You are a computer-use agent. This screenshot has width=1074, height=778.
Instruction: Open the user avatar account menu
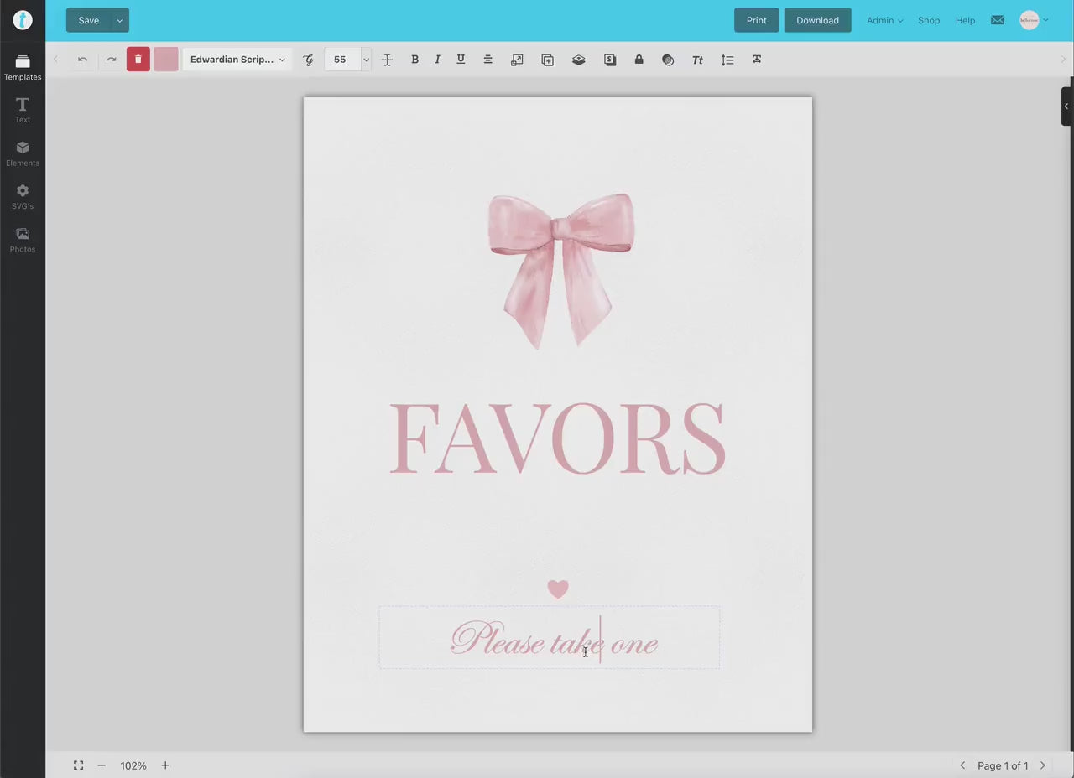(x=1034, y=20)
